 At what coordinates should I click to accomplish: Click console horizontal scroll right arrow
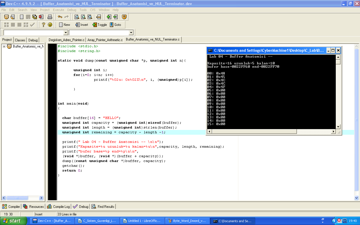click(334, 132)
